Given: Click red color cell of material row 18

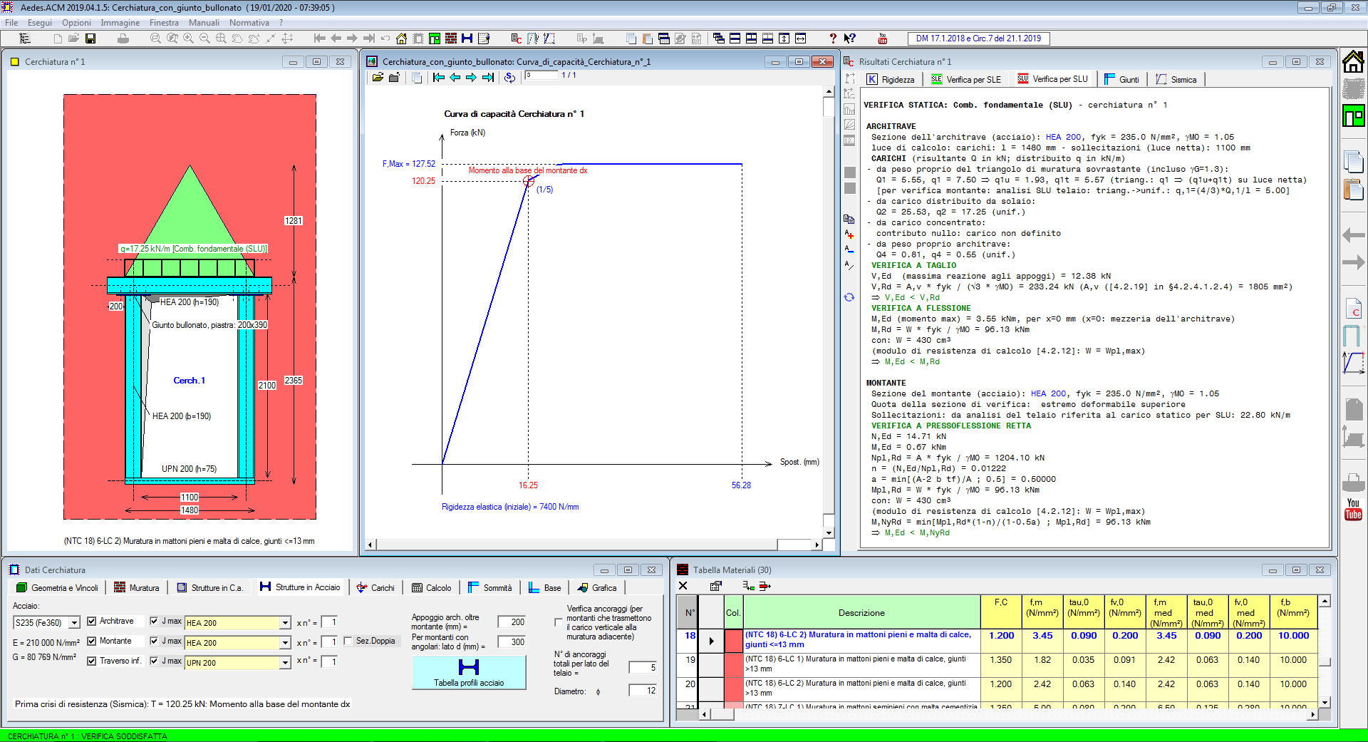Looking at the screenshot, I should tap(733, 640).
